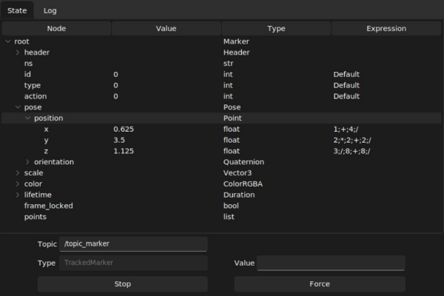The width and height of the screenshot is (444, 296).
Task: Switch to the Log tab
Action: pyautogui.click(x=50, y=10)
